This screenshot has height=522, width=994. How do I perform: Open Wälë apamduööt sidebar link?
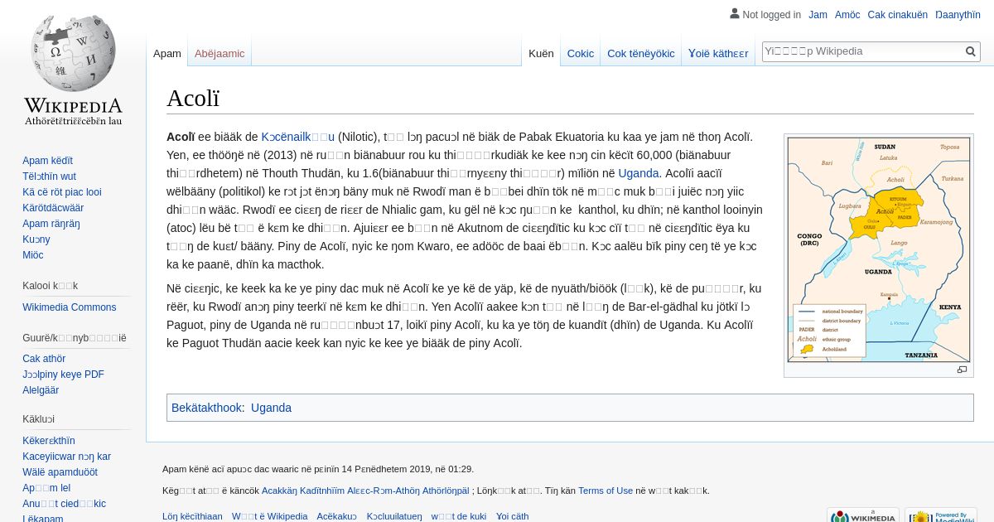(x=60, y=472)
